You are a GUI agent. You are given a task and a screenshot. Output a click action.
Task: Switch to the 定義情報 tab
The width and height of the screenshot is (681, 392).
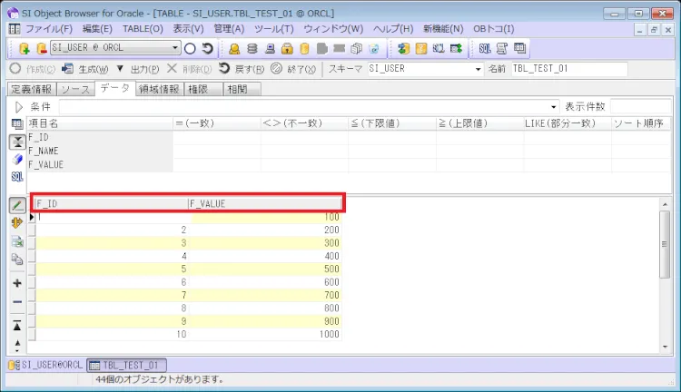coord(32,89)
